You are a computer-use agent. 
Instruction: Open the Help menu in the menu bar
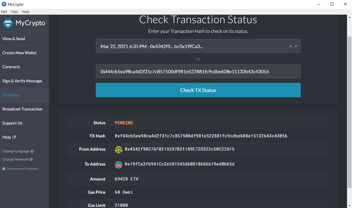[x=25, y=12]
